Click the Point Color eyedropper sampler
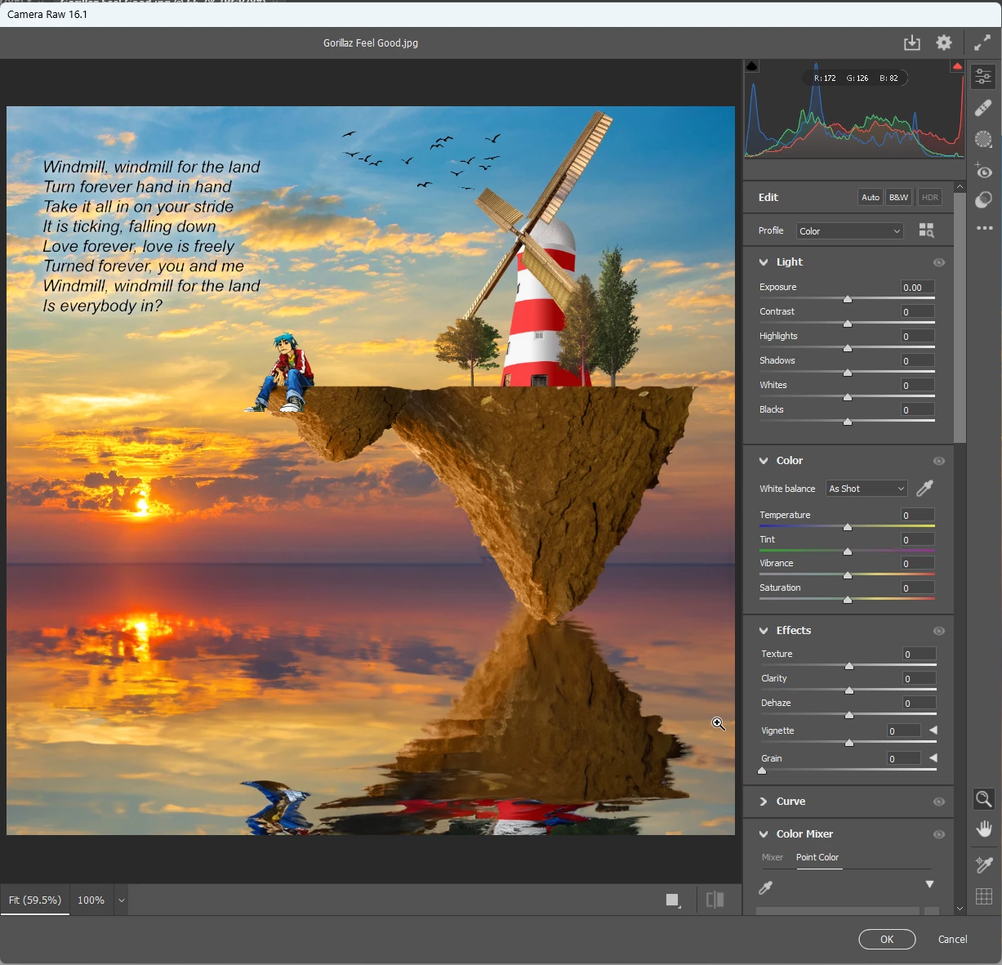The width and height of the screenshot is (1002, 965). [x=765, y=888]
